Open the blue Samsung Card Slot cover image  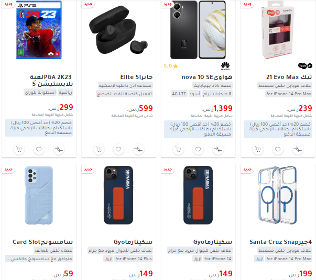(39, 195)
